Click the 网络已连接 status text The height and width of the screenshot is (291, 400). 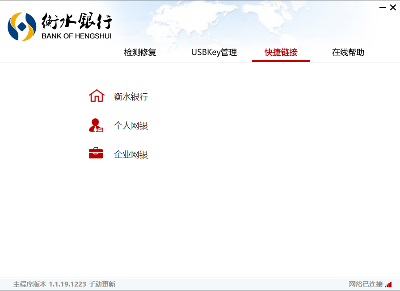click(365, 284)
